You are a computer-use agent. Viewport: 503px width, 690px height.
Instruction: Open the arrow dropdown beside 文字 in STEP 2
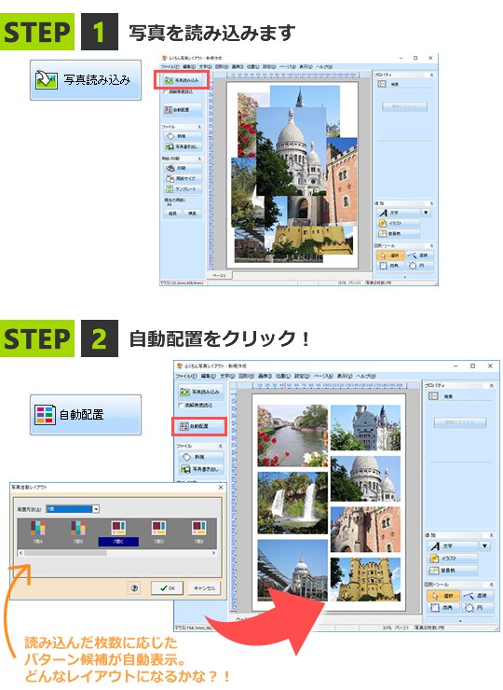click(x=484, y=546)
